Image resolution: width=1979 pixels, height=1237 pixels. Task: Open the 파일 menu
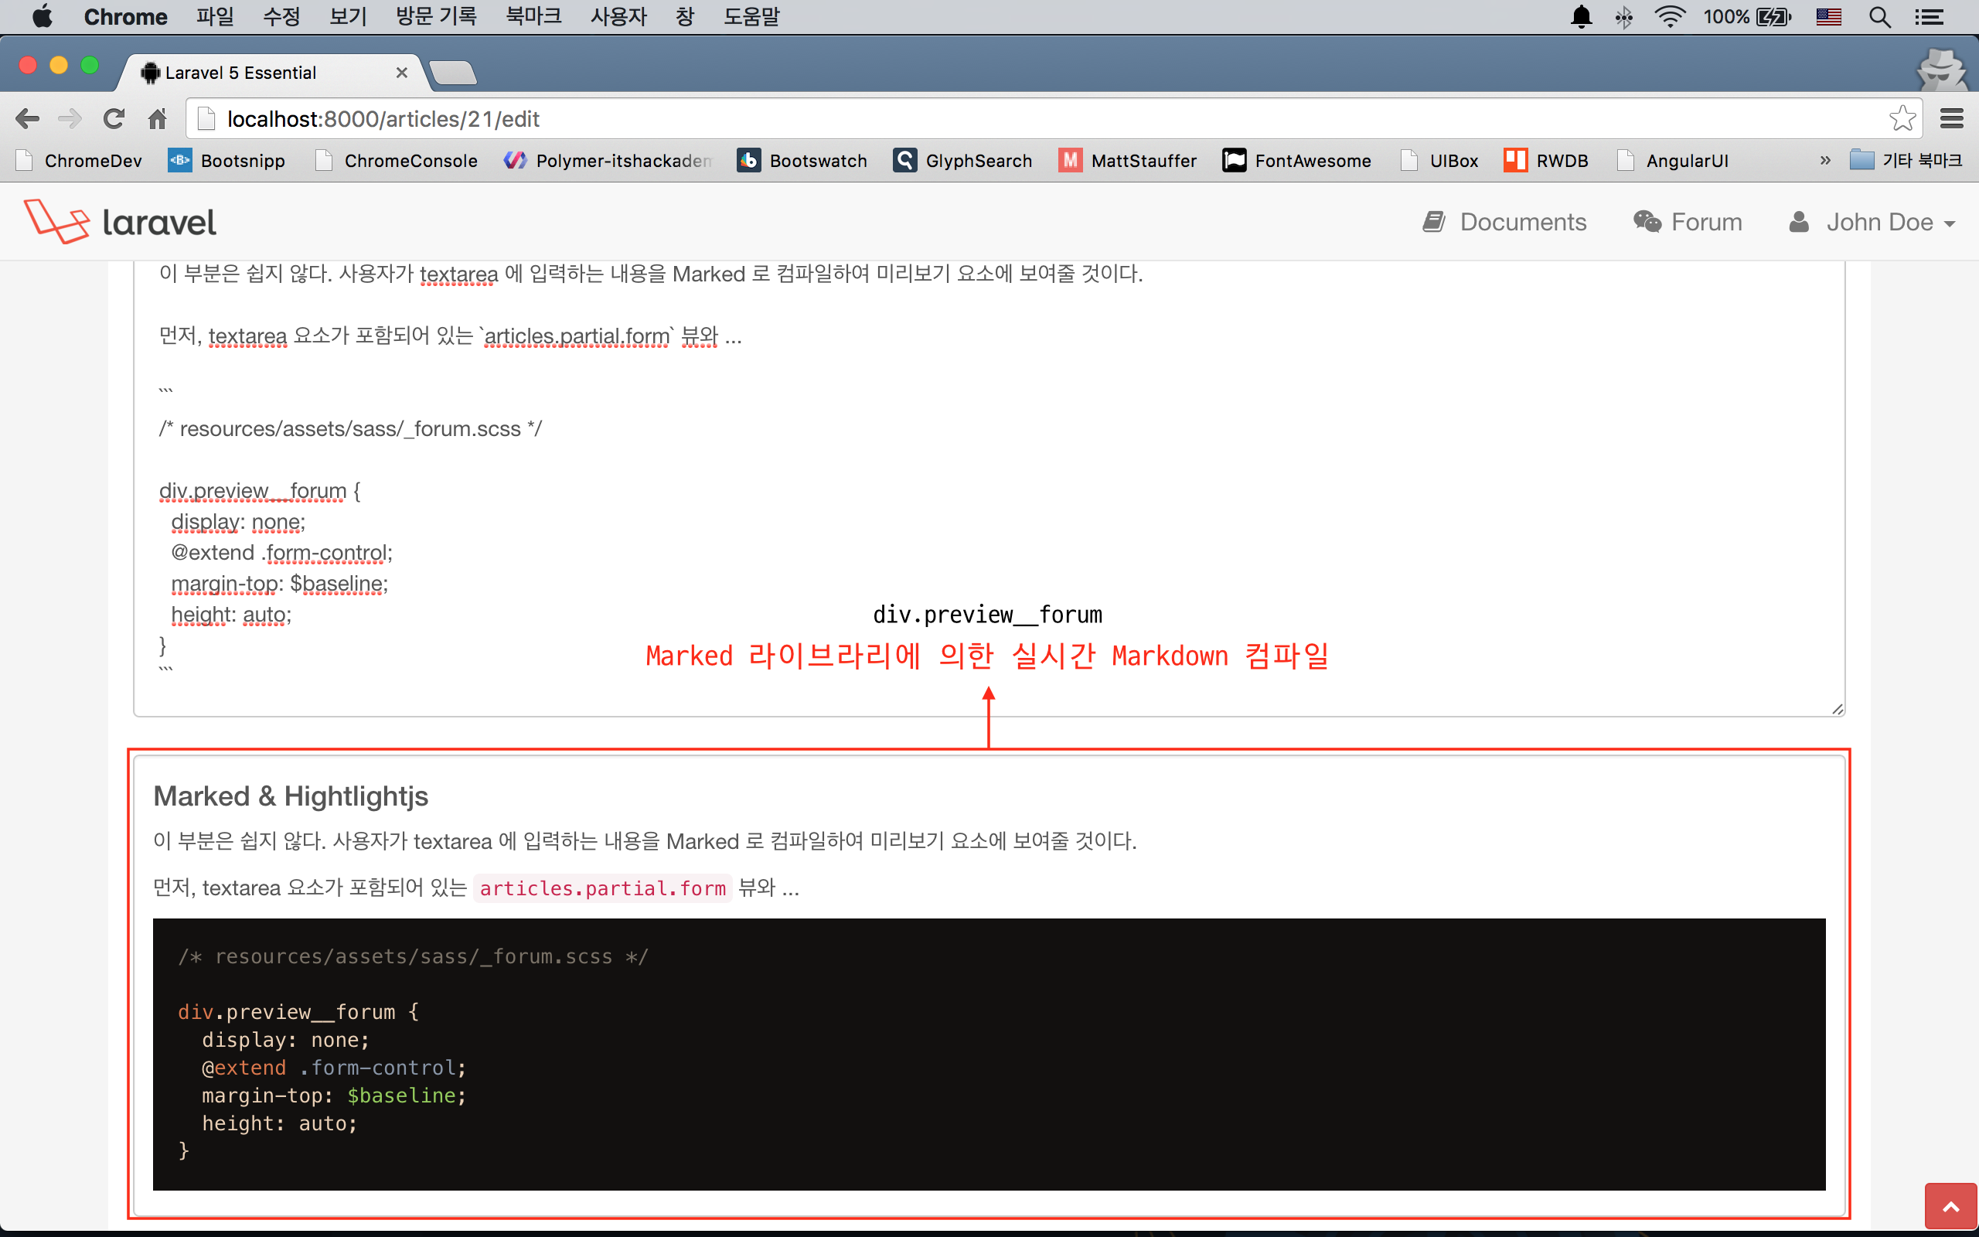(x=215, y=16)
